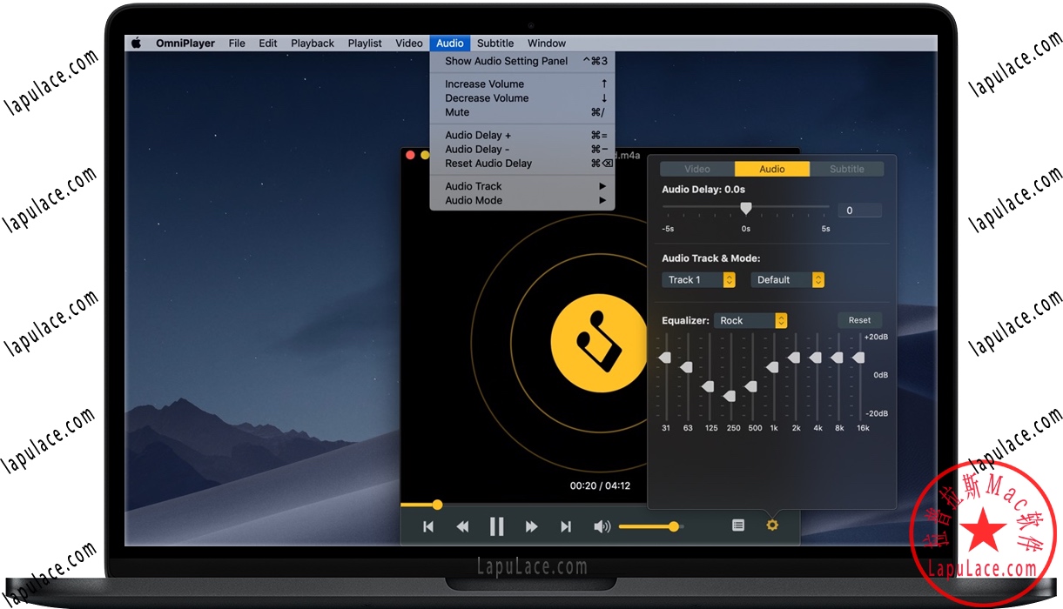Select Mute from the Audio menu

[456, 112]
